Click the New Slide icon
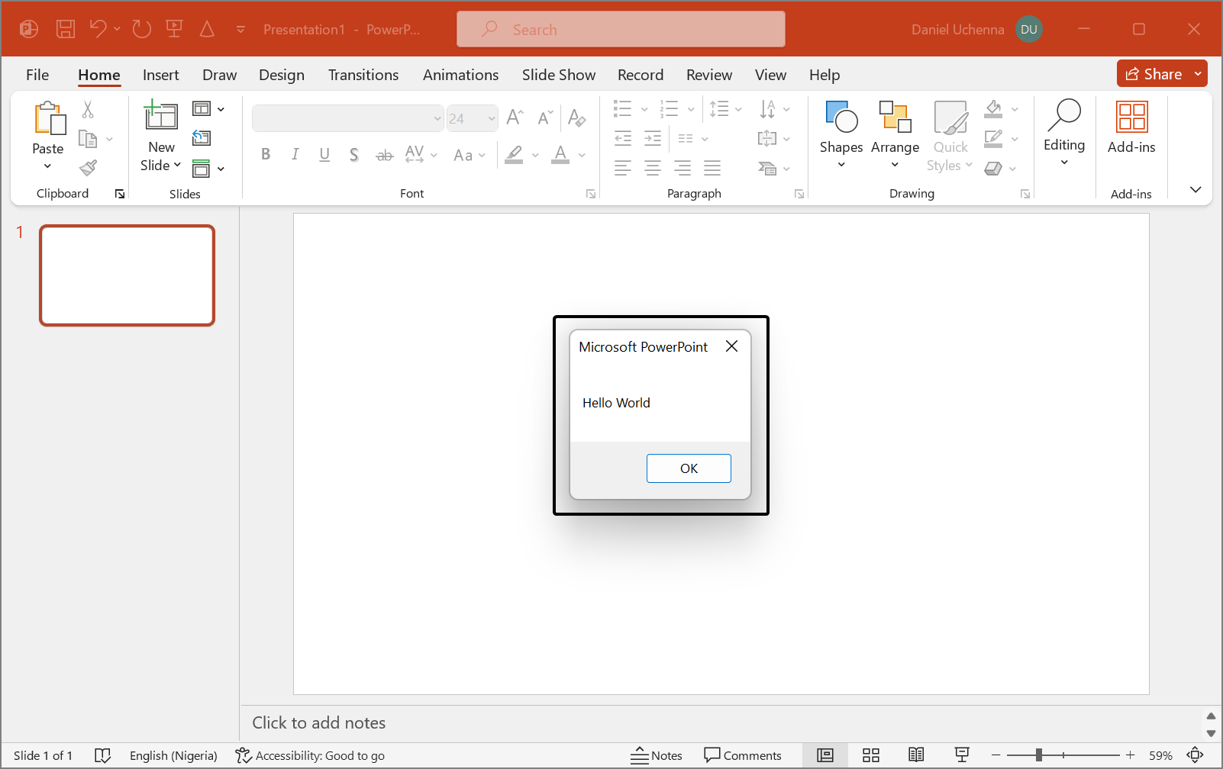 (161, 117)
